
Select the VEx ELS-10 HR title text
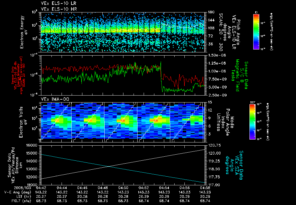[x=59, y=9]
